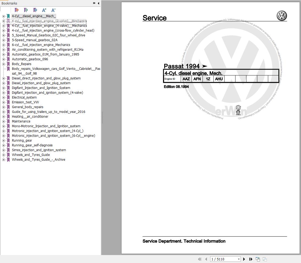Open the Wheels_and_Tyres_Guide bookmark
Viewport: 301px width, 263px height.
tap(31, 155)
